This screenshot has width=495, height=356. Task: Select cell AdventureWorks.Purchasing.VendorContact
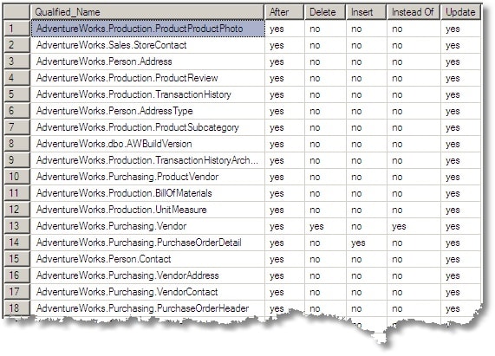point(147,291)
